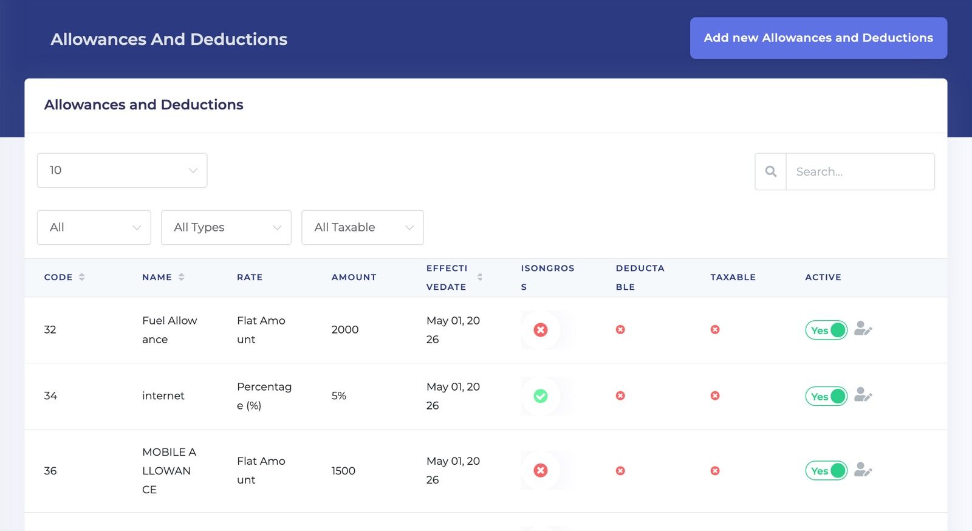The height and width of the screenshot is (531, 972).
Task: Sort by Effective Date column arrows
Action: pyautogui.click(x=479, y=277)
